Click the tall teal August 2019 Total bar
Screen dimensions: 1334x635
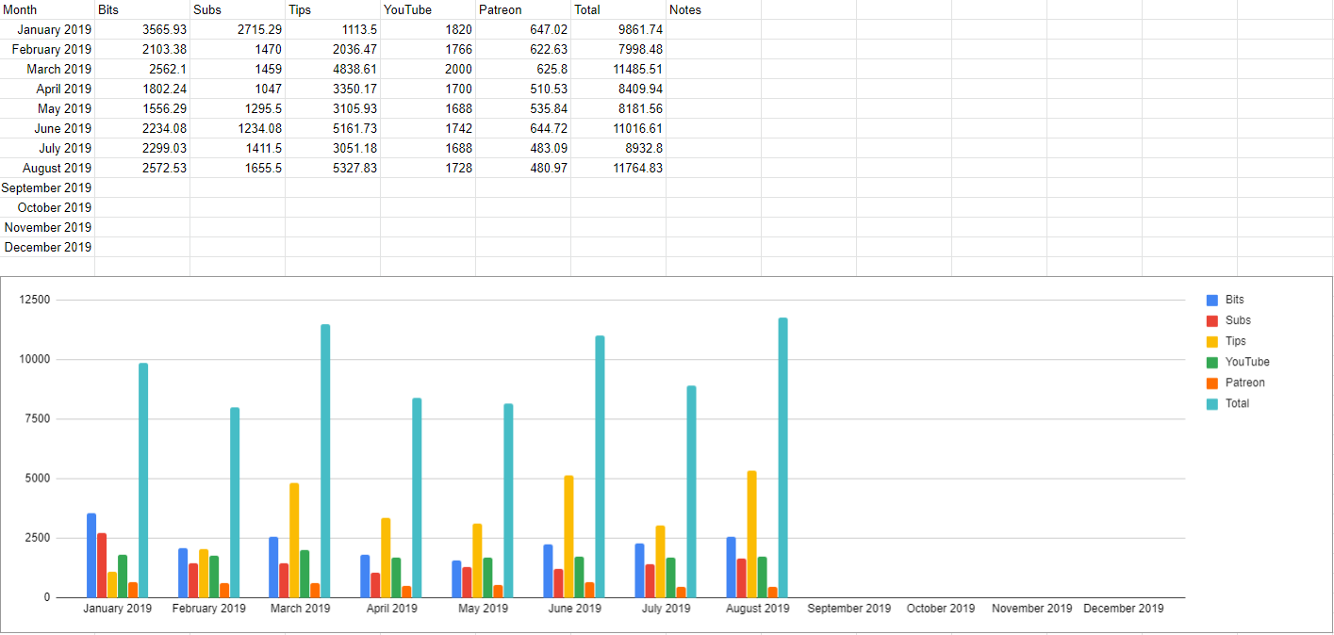pyautogui.click(x=782, y=458)
